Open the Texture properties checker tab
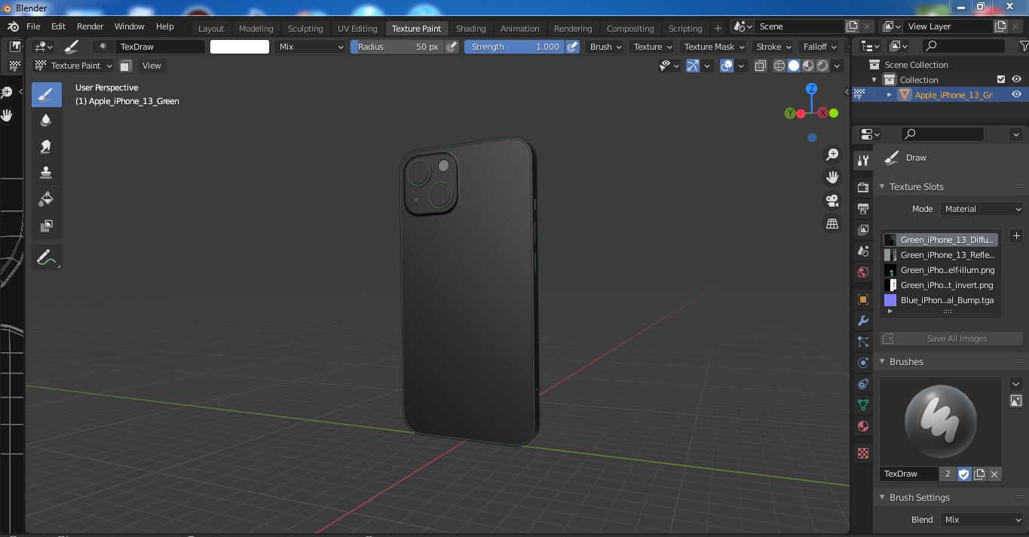Viewport: 1029px width, 537px height. pos(863,453)
